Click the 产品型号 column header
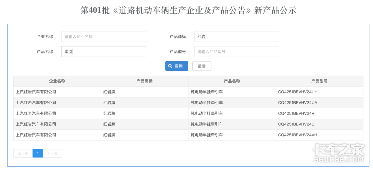This screenshot has height=170, width=373. click(x=319, y=81)
